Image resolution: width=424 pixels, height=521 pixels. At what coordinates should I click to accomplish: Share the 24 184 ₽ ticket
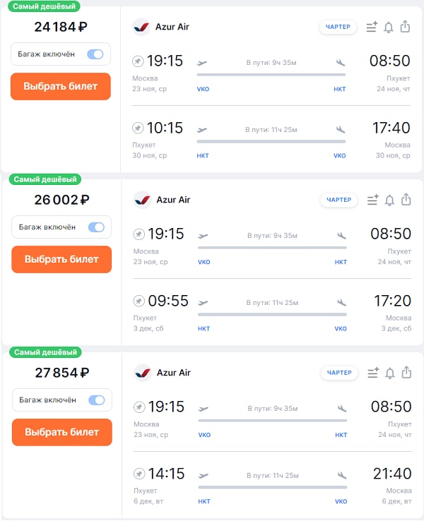coord(405,27)
